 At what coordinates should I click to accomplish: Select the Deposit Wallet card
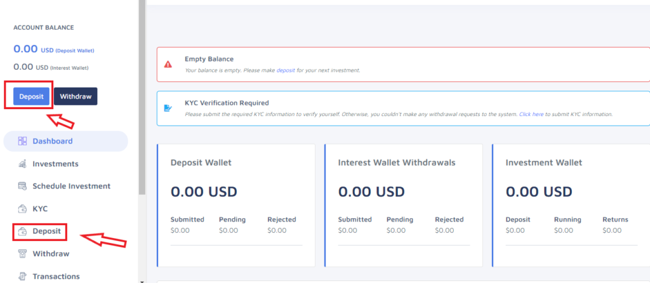point(236,206)
